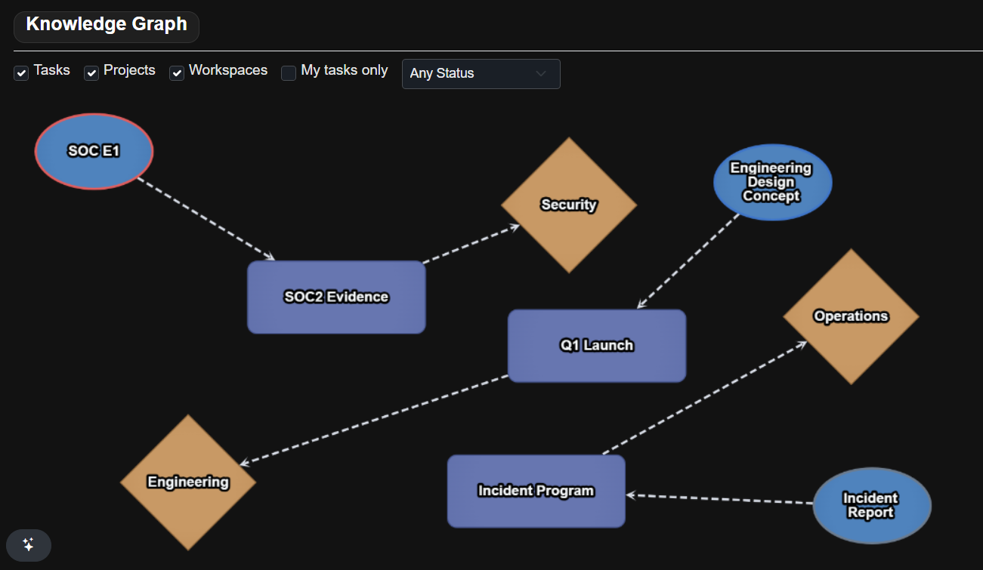Click the edge from Incident Report to Incident Program
The image size is (983, 570).
(718, 500)
